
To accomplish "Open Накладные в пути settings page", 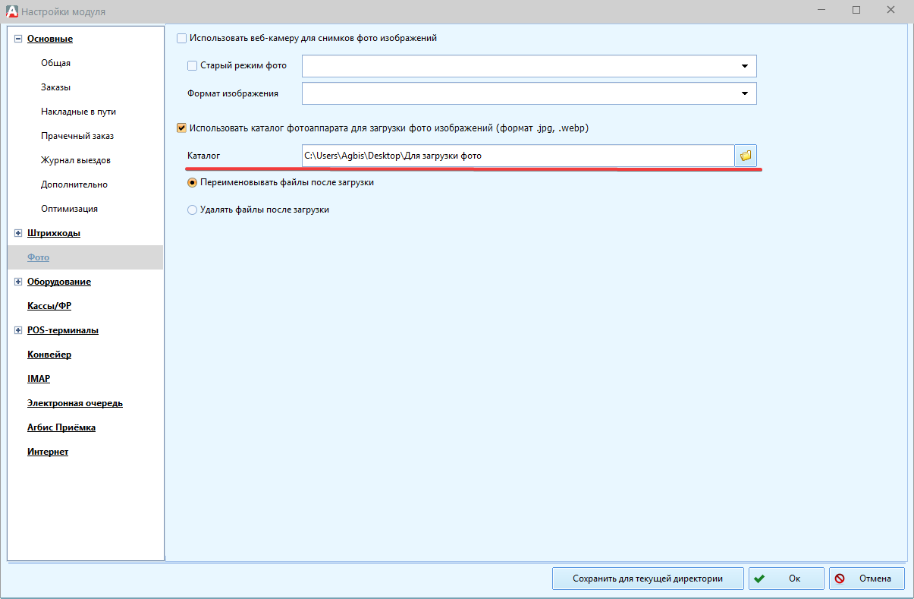I will (x=78, y=112).
